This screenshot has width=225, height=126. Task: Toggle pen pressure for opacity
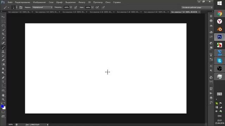pos(76,7)
